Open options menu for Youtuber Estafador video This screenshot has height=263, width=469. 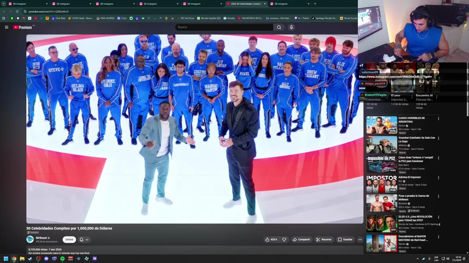(438, 138)
